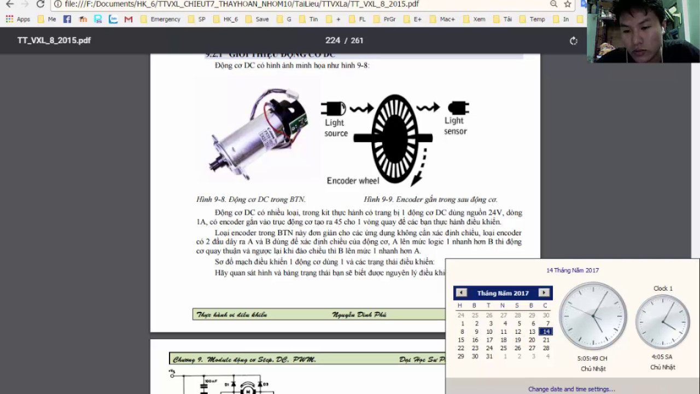This screenshot has width=700, height=394.
Task: Select date 17 in the calendar
Action: 489,340
